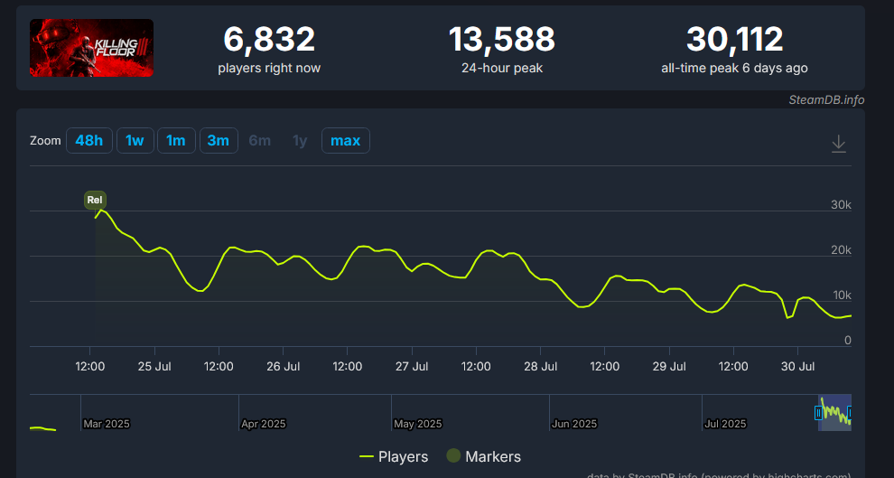The width and height of the screenshot is (894, 478).
Task: Set chart zoom to 48h
Action: tap(88, 140)
